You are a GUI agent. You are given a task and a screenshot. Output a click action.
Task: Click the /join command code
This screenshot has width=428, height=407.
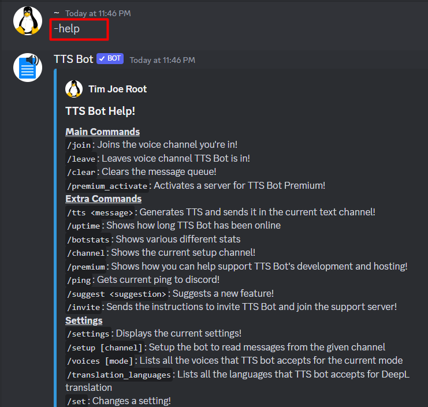79,145
